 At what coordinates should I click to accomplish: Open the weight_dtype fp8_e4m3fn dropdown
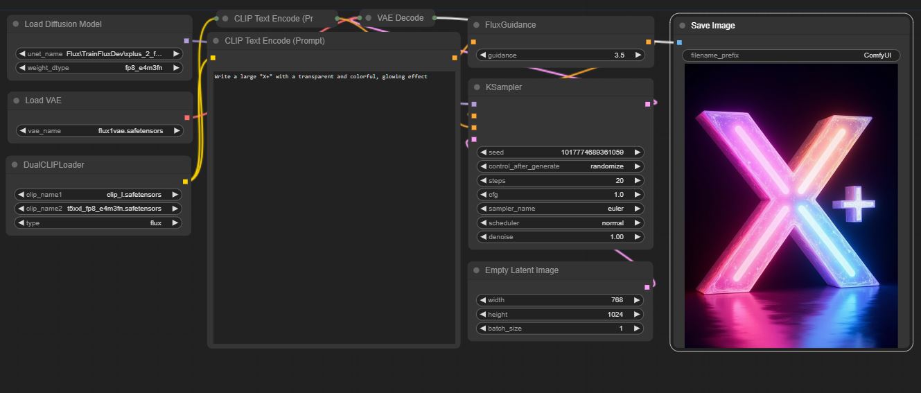point(99,68)
